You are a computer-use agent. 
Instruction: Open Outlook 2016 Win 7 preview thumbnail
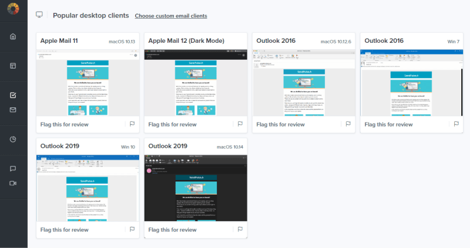click(x=412, y=83)
